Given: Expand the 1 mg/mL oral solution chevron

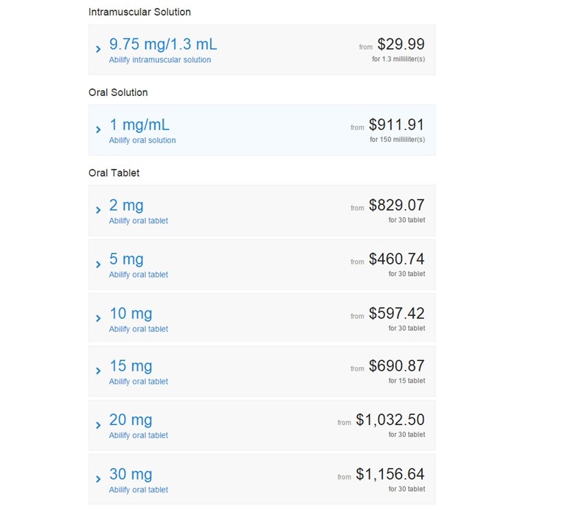Looking at the screenshot, I should tap(98, 129).
